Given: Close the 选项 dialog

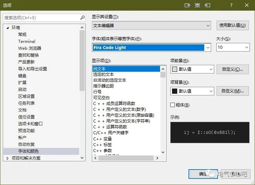Looking at the screenshot, I should 246,5.
